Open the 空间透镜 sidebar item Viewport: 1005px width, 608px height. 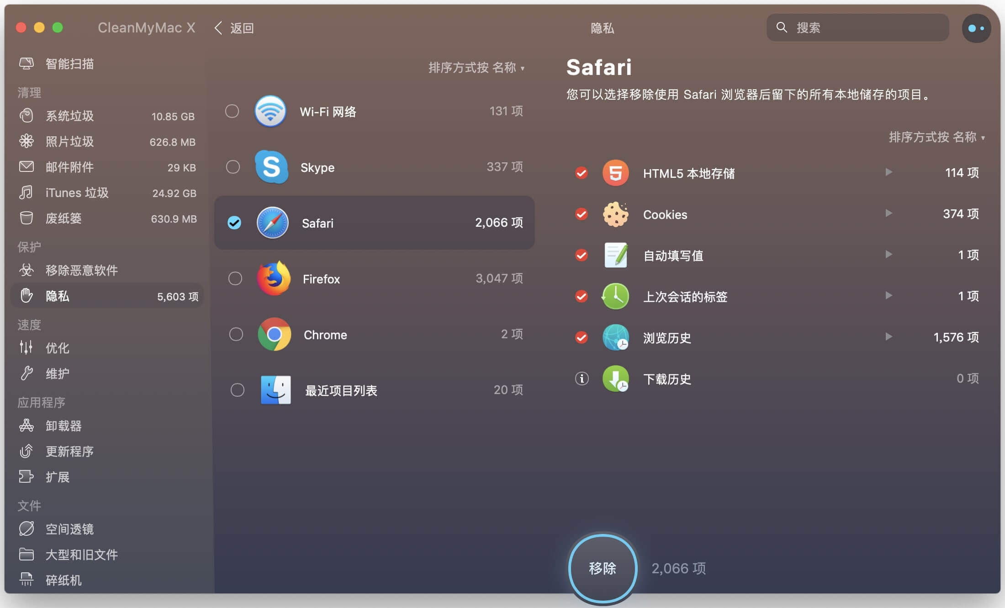click(107, 529)
